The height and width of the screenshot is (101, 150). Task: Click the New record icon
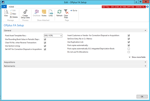(x=11, y=14)
